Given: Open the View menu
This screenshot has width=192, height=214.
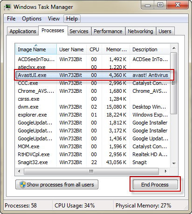Looking at the screenshot, I should tap(54, 19).
